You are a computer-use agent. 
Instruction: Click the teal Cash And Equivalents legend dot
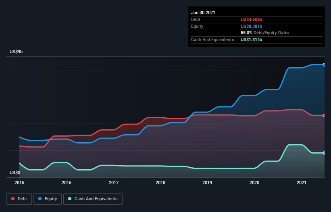point(70,199)
